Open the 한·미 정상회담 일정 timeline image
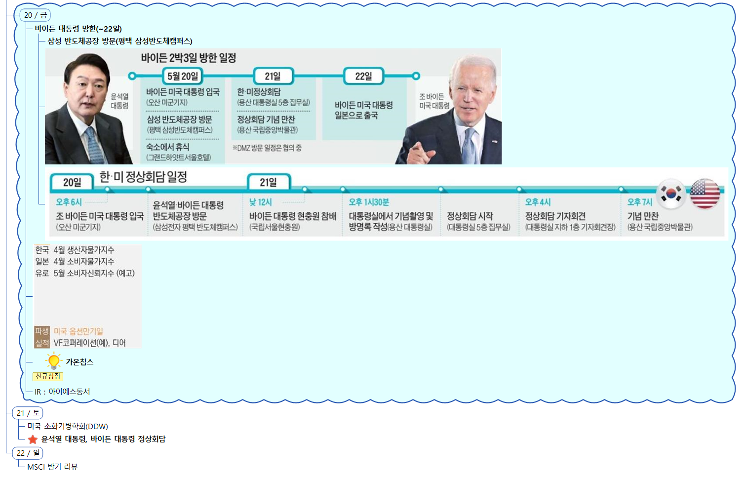This screenshot has height=478, width=744. click(x=387, y=203)
